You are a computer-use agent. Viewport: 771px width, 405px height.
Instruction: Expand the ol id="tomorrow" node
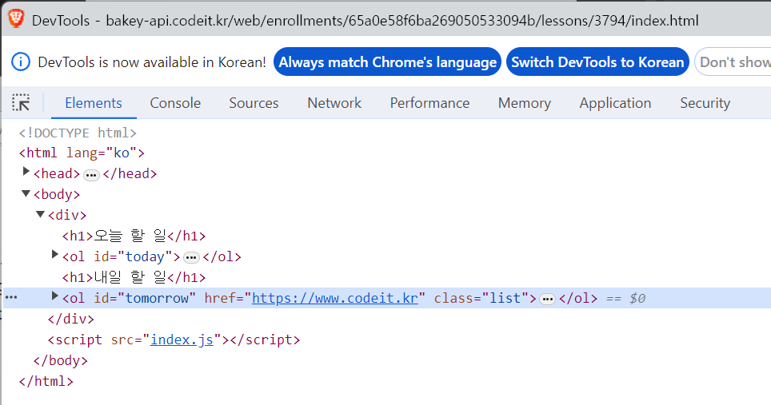[55, 296]
